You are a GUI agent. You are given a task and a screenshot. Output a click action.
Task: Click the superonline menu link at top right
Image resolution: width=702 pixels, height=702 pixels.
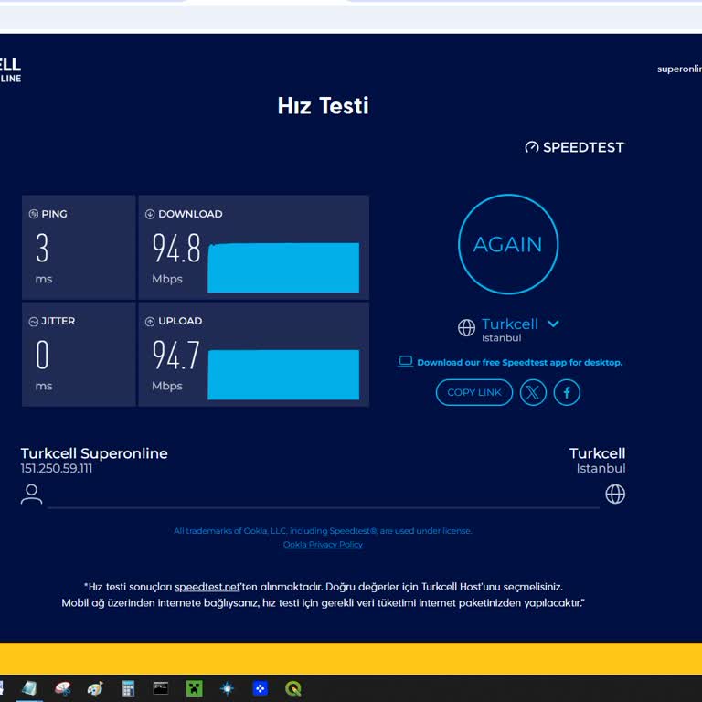[679, 69]
